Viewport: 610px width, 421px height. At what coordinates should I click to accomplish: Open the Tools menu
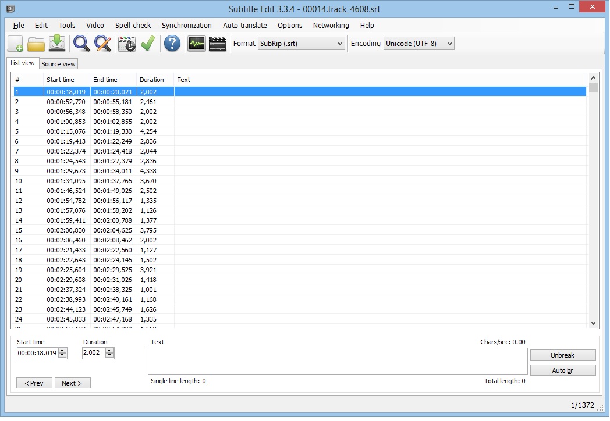[67, 25]
